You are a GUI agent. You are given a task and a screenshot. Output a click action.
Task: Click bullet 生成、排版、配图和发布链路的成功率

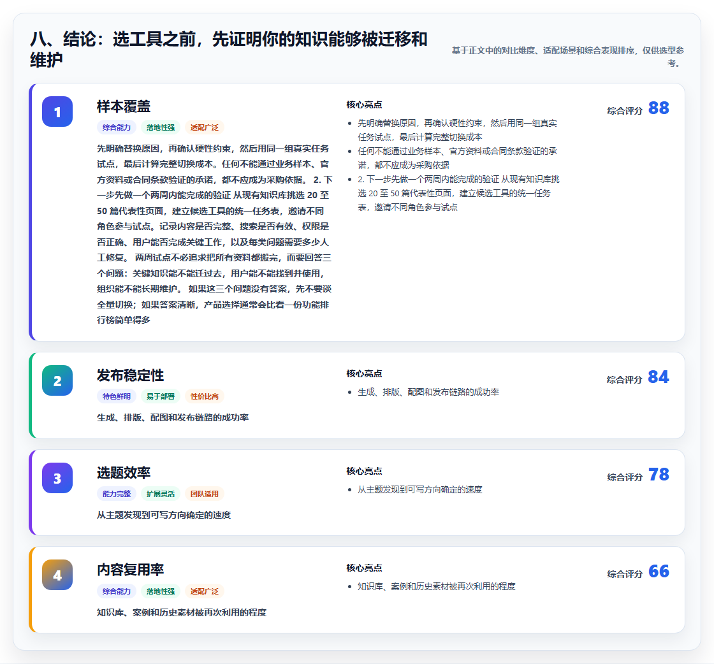tap(428, 393)
